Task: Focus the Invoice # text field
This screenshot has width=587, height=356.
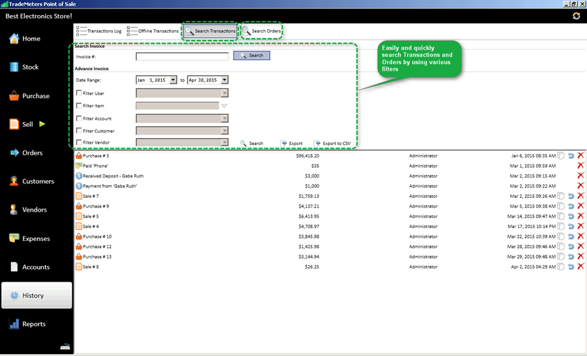Action: tap(182, 56)
